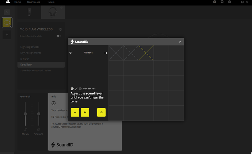Open SoundID Personalization section
The width and height of the screenshot is (252, 154).
point(35,71)
